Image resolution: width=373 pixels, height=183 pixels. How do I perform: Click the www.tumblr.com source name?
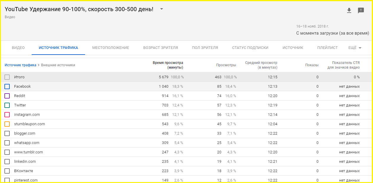tap(29, 152)
